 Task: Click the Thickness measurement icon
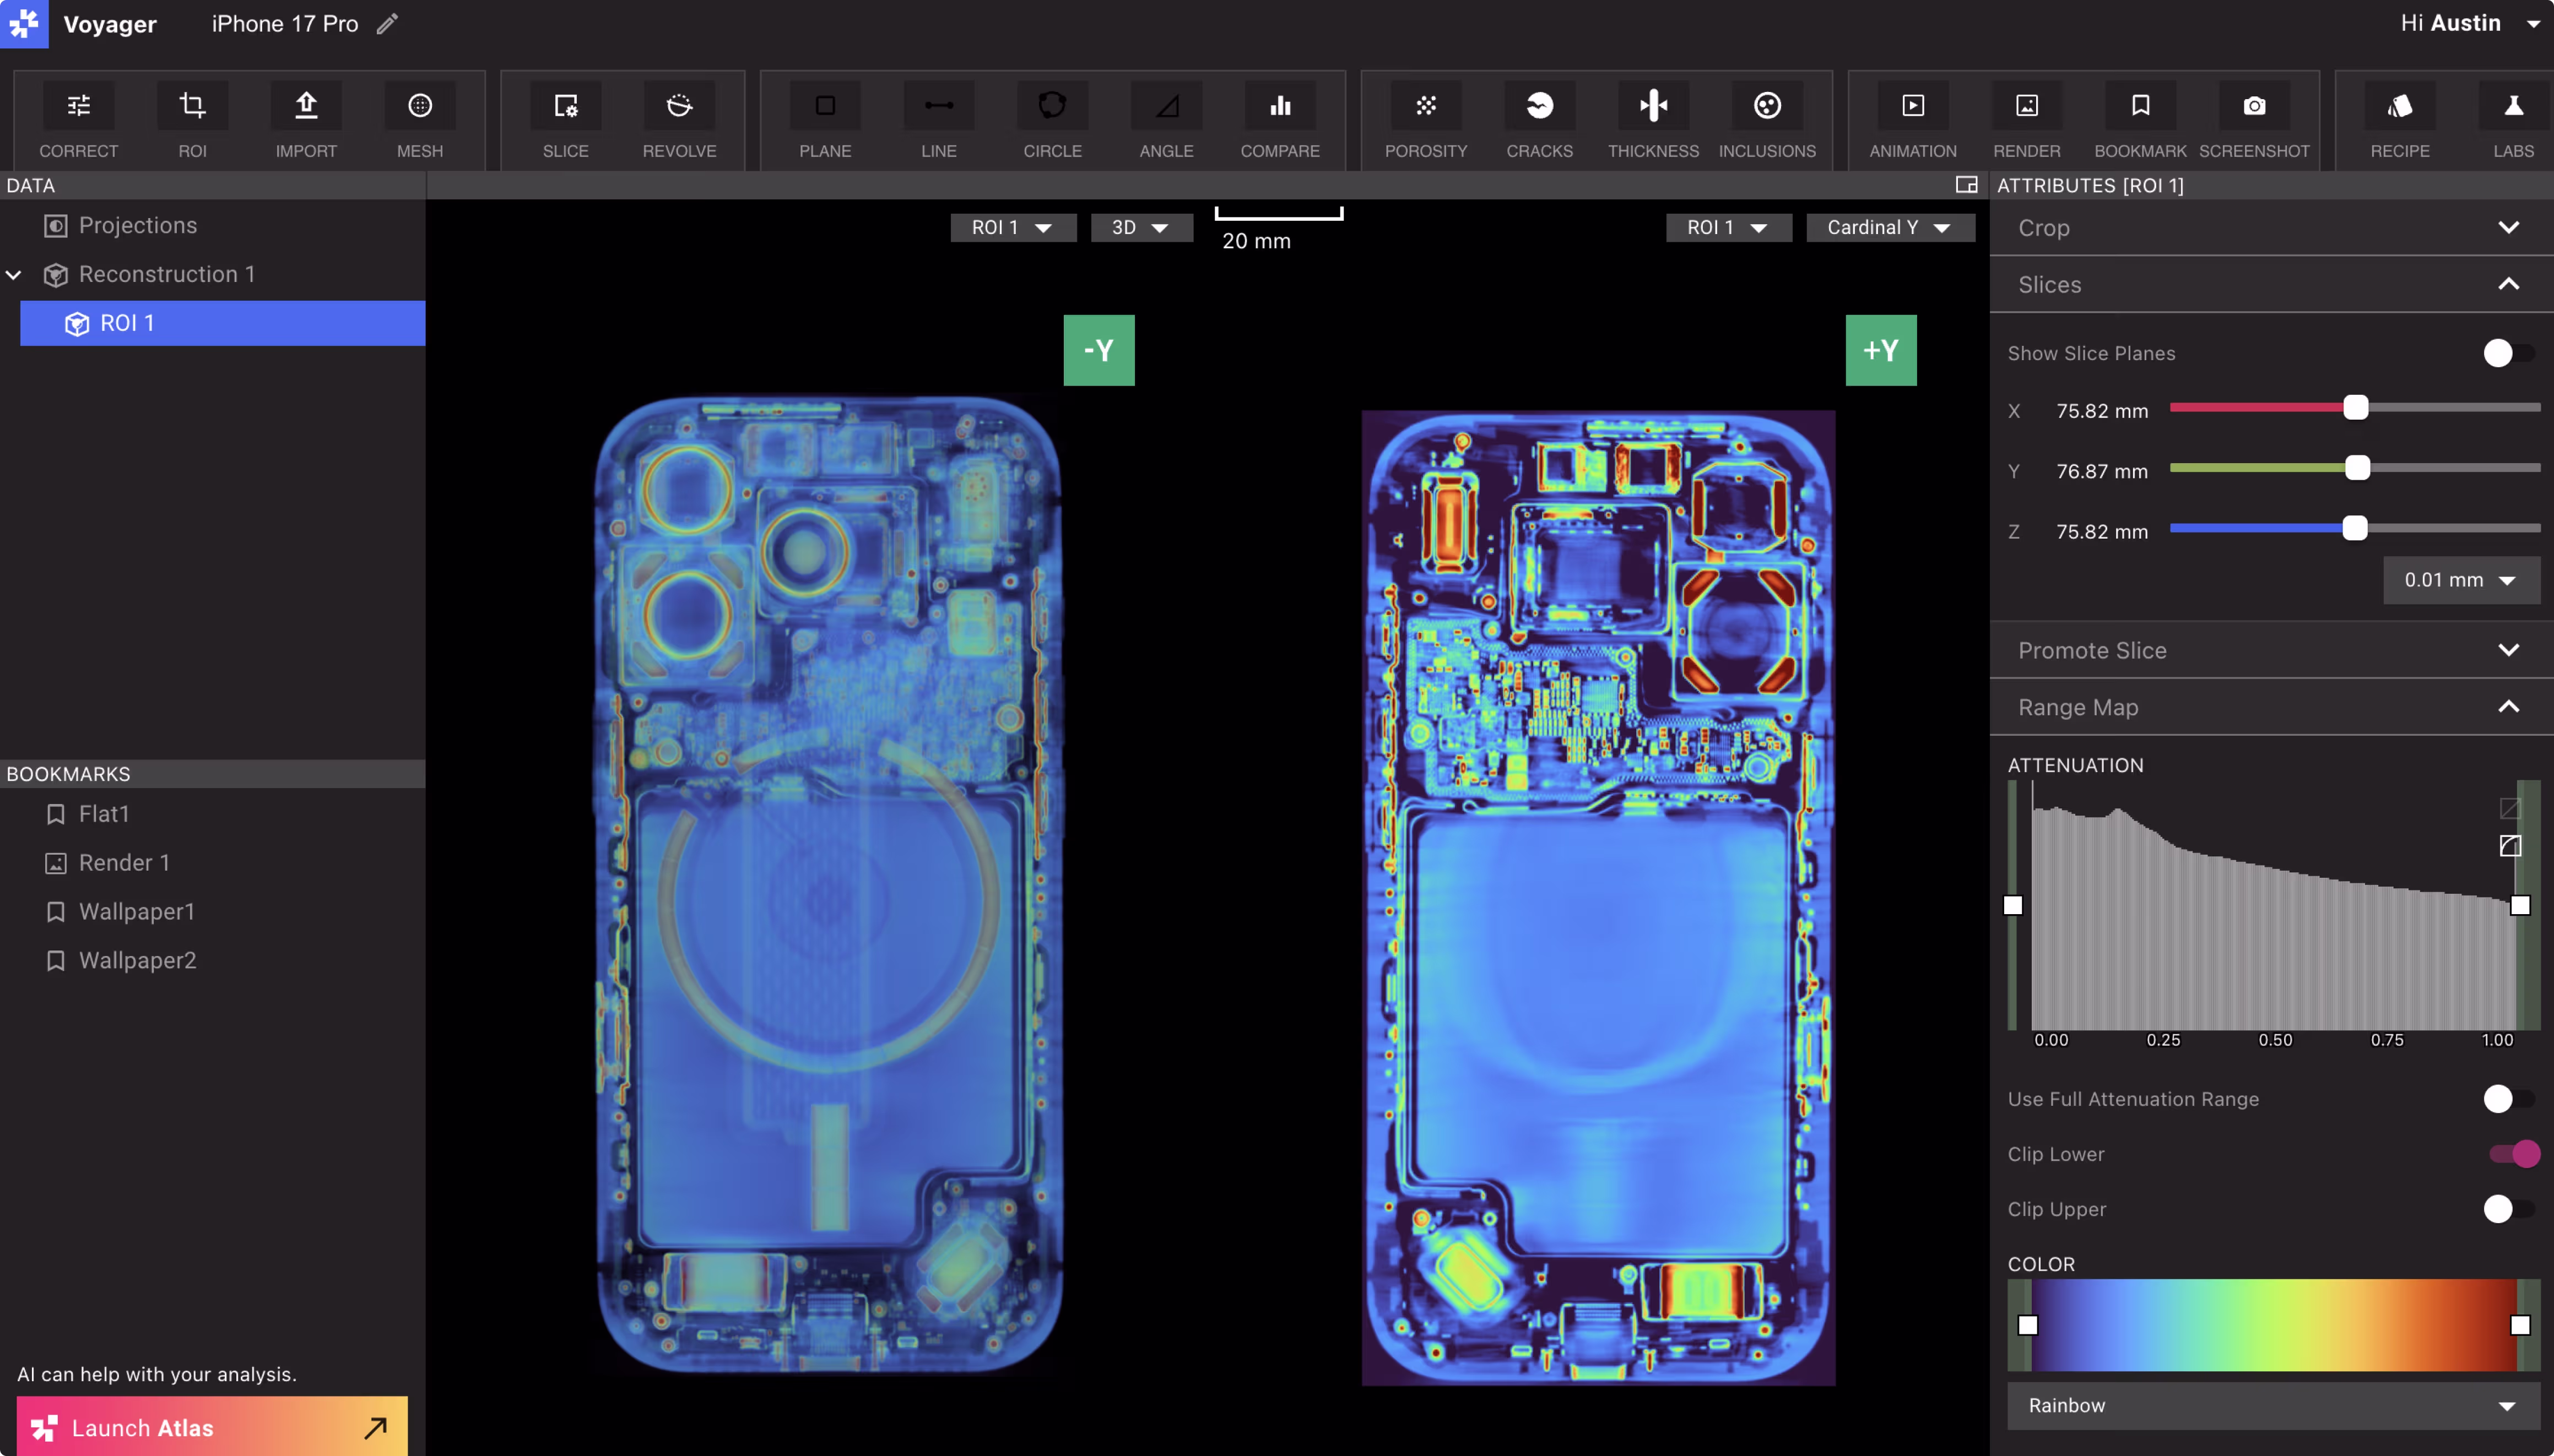click(1653, 106)
